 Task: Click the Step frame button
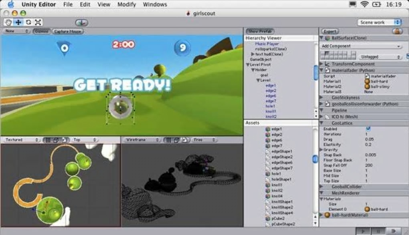tap(393, 231)
